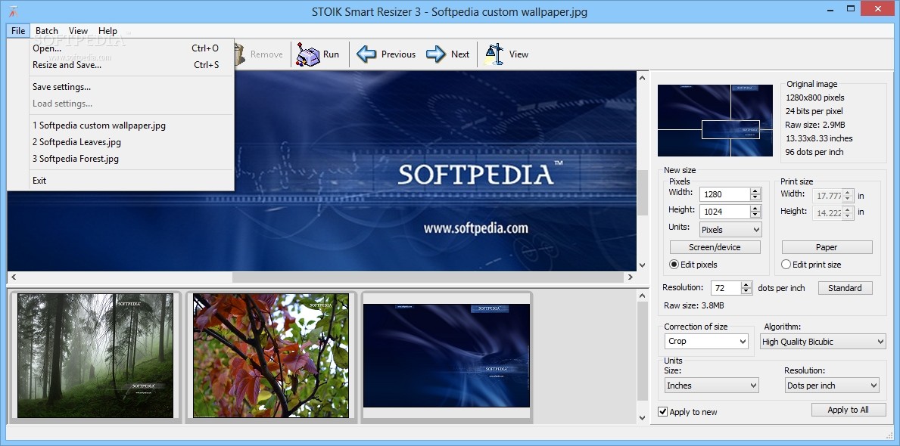Click the '96 dots per inch' text
The image size is (900, 446).
click(x=814, y=152)
